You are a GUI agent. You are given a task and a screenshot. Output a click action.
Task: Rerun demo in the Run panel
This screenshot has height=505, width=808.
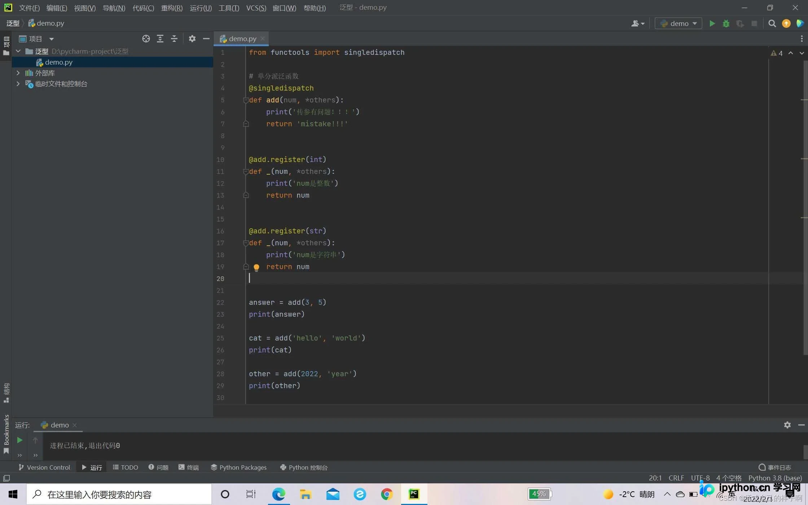pos(20,440)
